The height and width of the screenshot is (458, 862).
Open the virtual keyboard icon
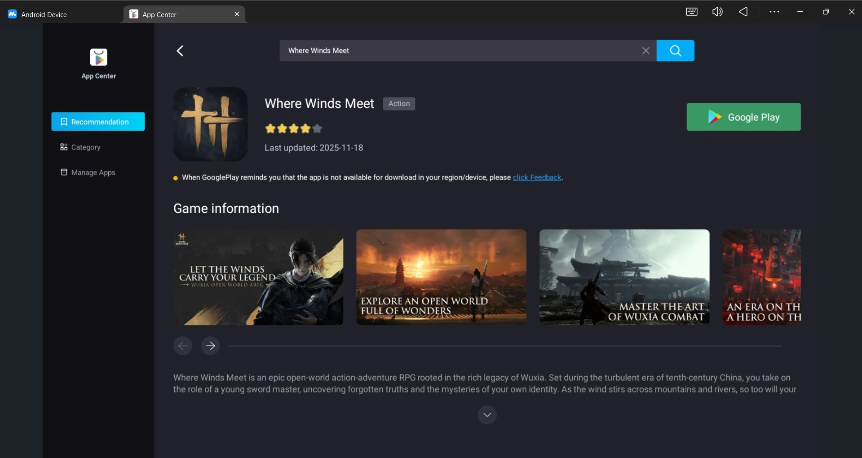click(x=691, y=12)
